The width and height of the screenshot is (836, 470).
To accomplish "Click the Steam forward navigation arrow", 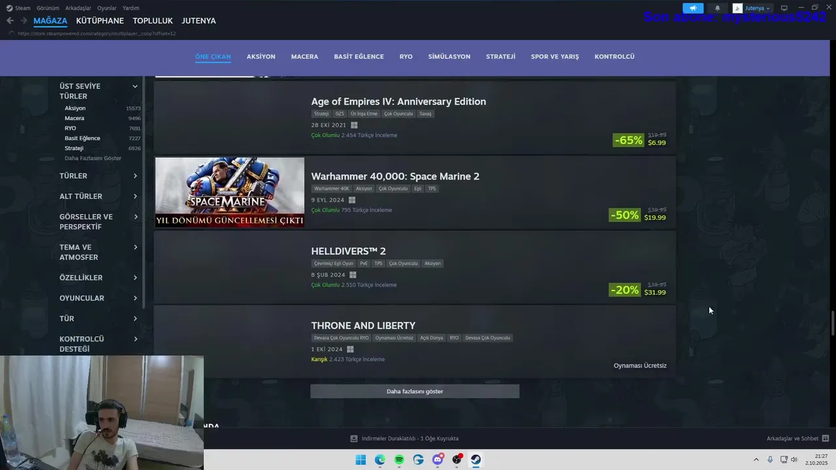I will point(24,21).
